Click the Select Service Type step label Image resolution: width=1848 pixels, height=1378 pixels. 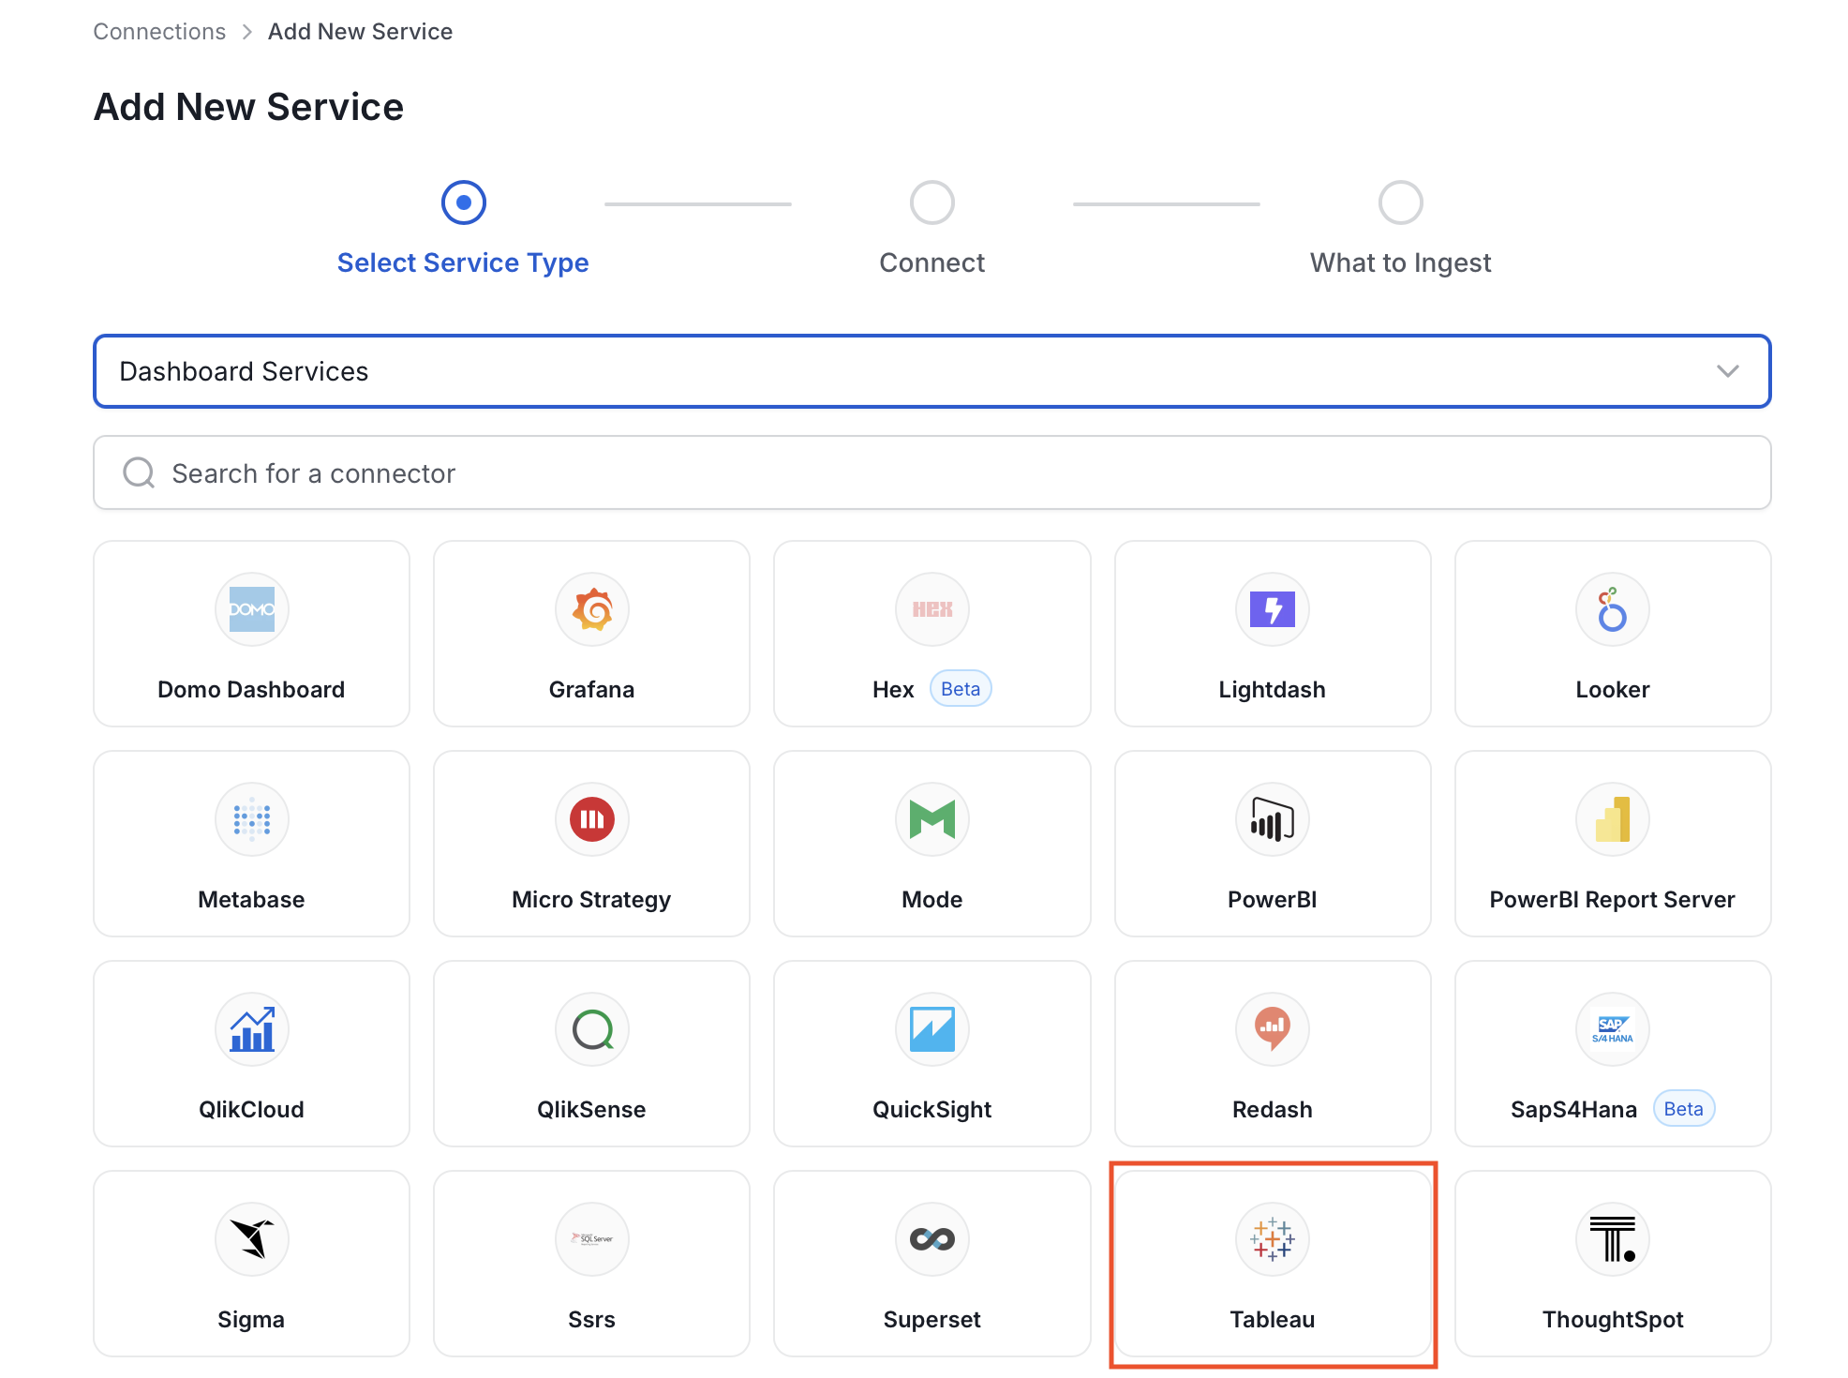463,262
